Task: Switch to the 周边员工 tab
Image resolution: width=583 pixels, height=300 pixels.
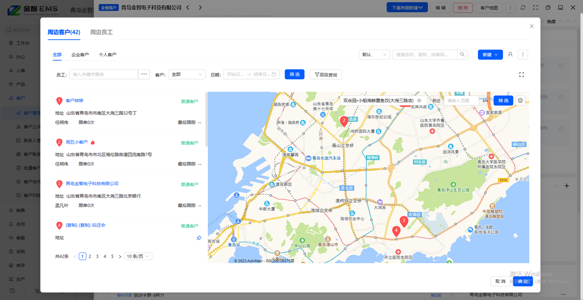Action: coord(101,32)
